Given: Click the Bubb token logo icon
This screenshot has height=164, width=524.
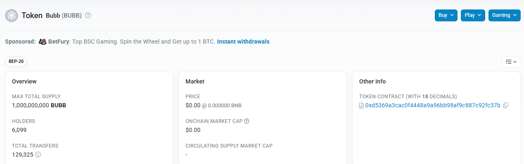Looking at the screenshot, I should (12, 16).
